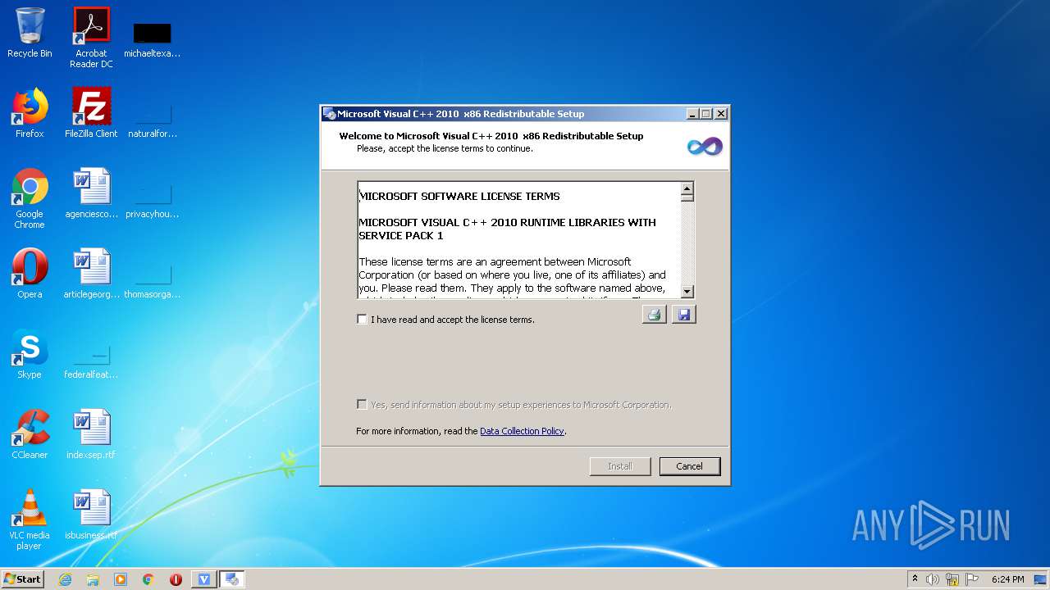Select the Google Chrome desktop shortcut
The height and width of the screenshot is (590, 1050).
click(30, 199)
